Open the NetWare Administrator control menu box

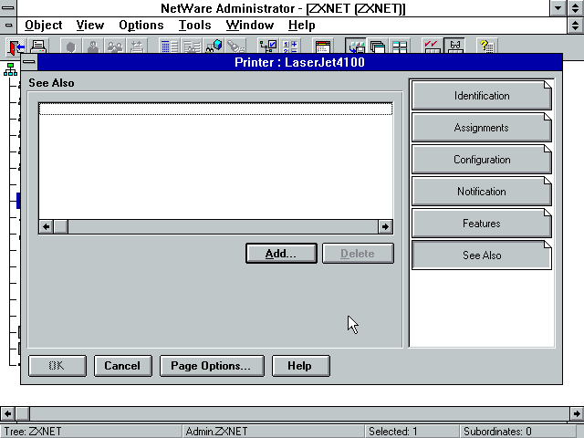click(8, 8)
